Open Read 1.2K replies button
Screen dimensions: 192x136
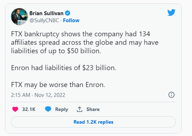click(x=93, y=122)
